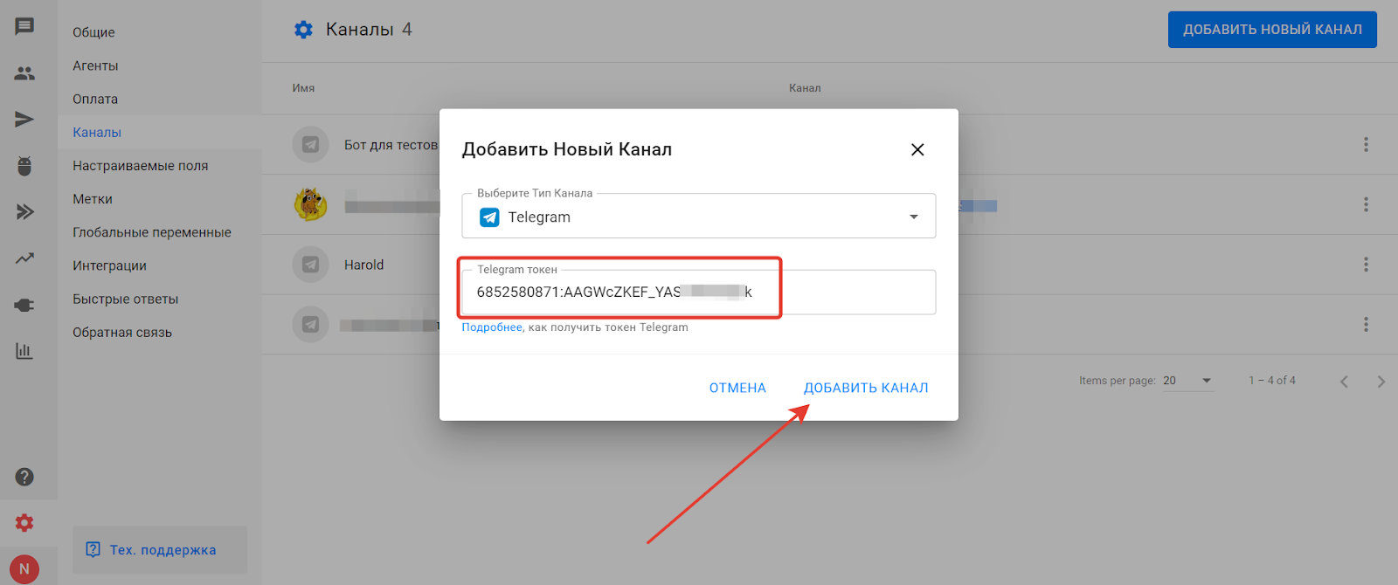Open the items per page dropdown
1398x585 pixels.
[1187, 381]
